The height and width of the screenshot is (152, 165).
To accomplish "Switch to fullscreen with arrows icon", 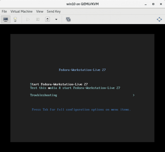I will tap(159, 19).
